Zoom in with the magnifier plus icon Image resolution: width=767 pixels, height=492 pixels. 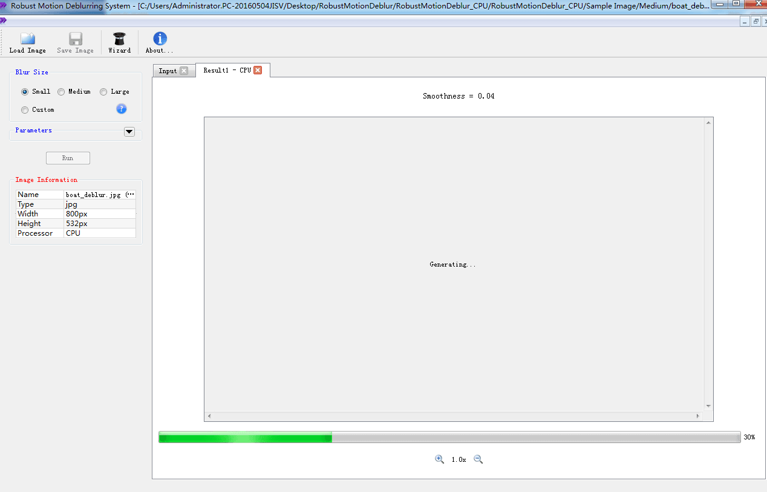440,459
